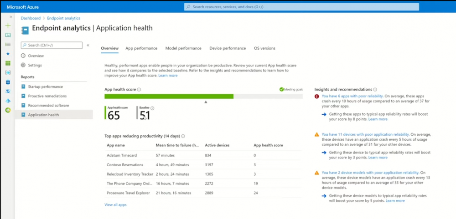456x219 pixels.
Task: Click the Recommended software report icon
Action: pos(23,106)
